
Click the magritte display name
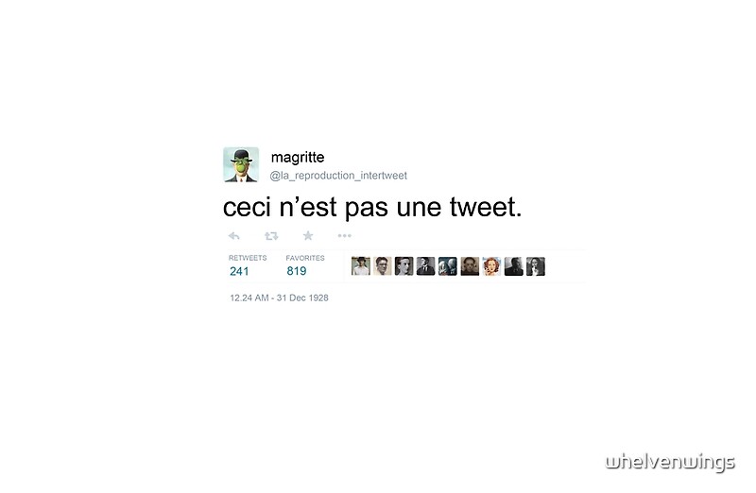pyautogui.click(x=298, y=158)
